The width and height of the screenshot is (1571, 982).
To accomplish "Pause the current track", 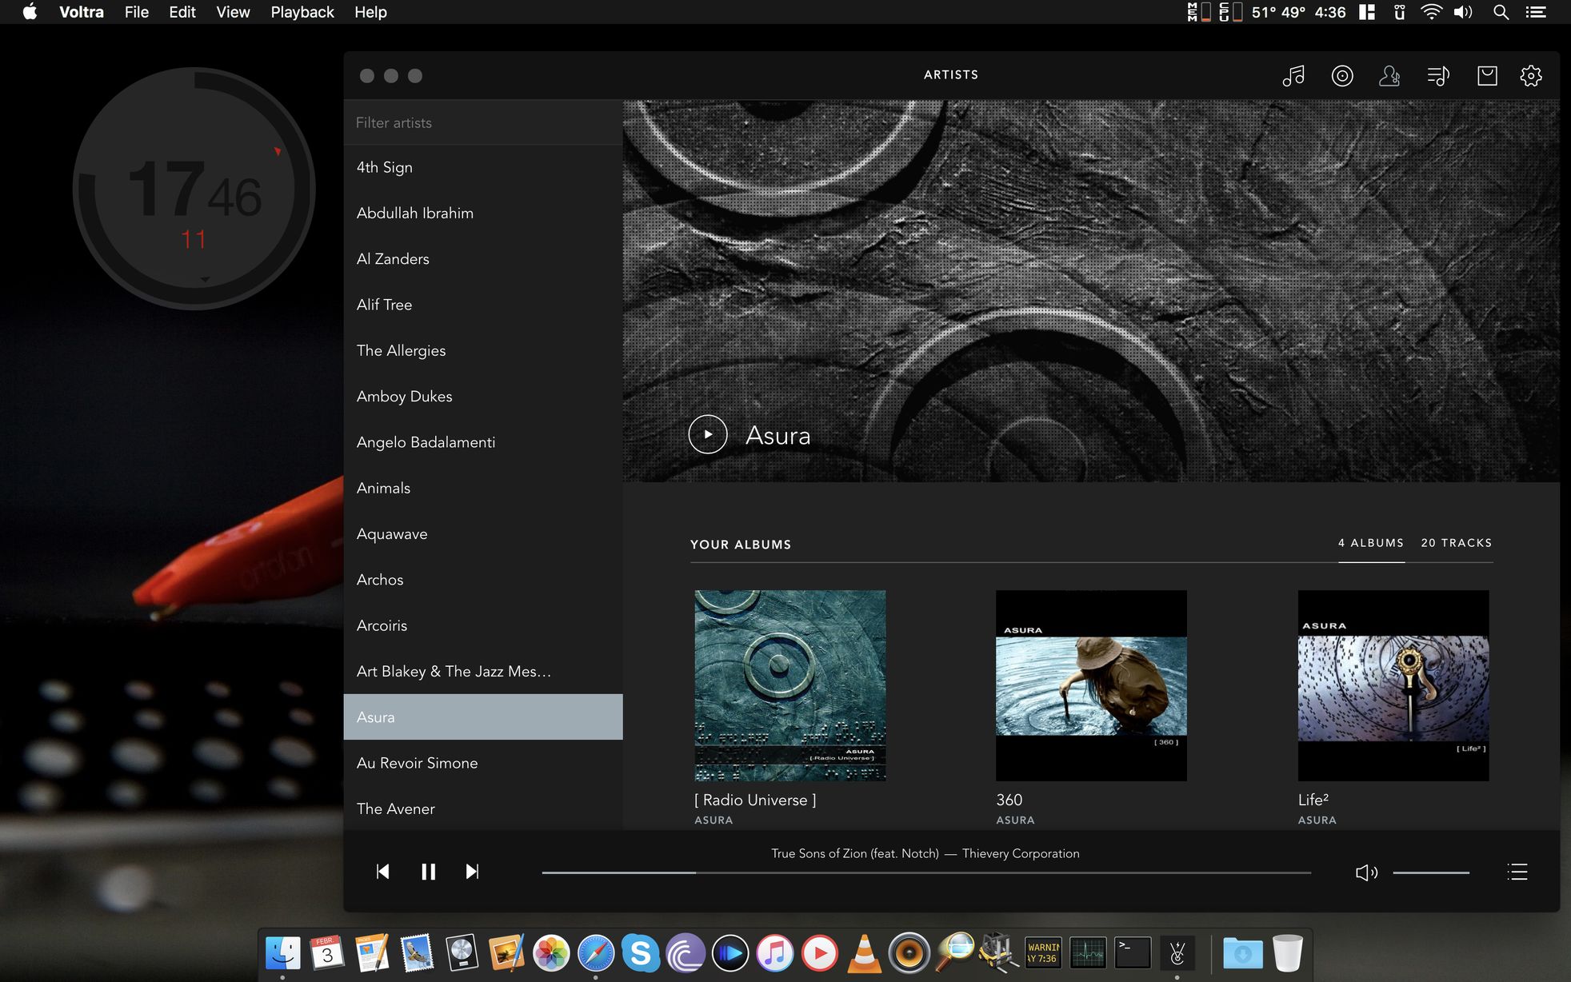I will pos(428,872).
